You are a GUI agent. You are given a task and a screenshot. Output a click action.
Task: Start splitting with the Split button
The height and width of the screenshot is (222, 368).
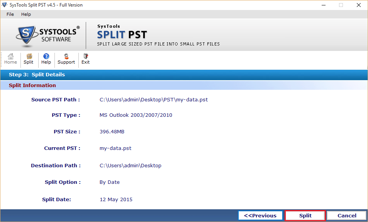[x=305, y=215]
